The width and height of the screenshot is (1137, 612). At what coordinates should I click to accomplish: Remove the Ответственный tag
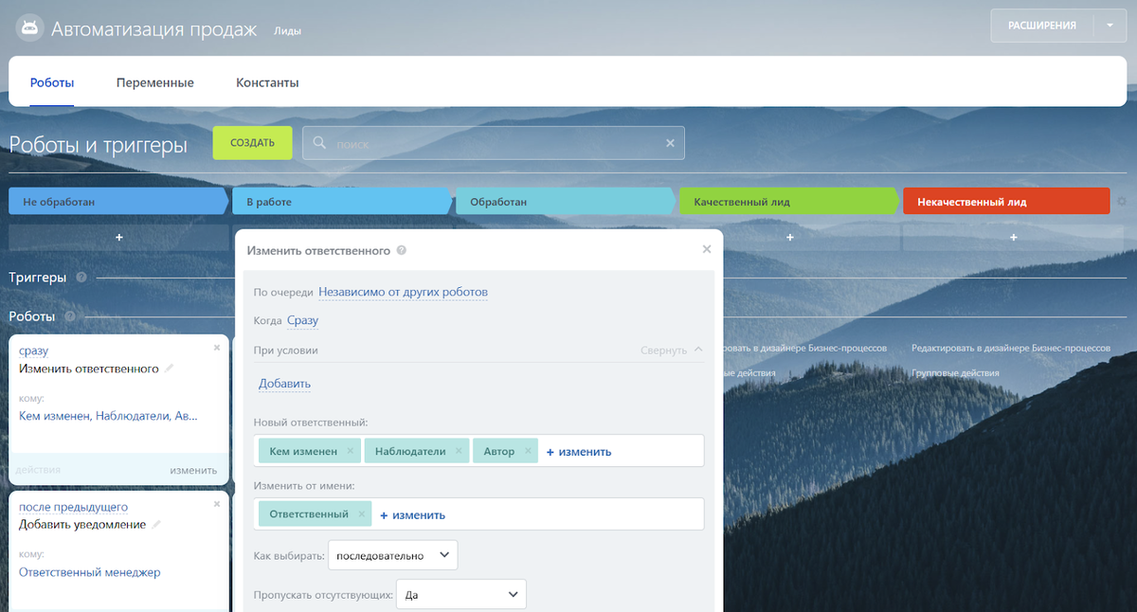pyautogui.click(x=361, y=514)
